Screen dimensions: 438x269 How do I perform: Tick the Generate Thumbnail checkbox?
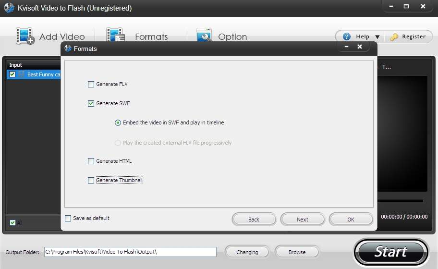(91, 181)
